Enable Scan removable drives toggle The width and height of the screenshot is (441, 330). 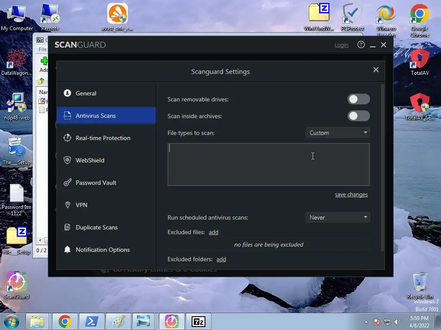359,99
